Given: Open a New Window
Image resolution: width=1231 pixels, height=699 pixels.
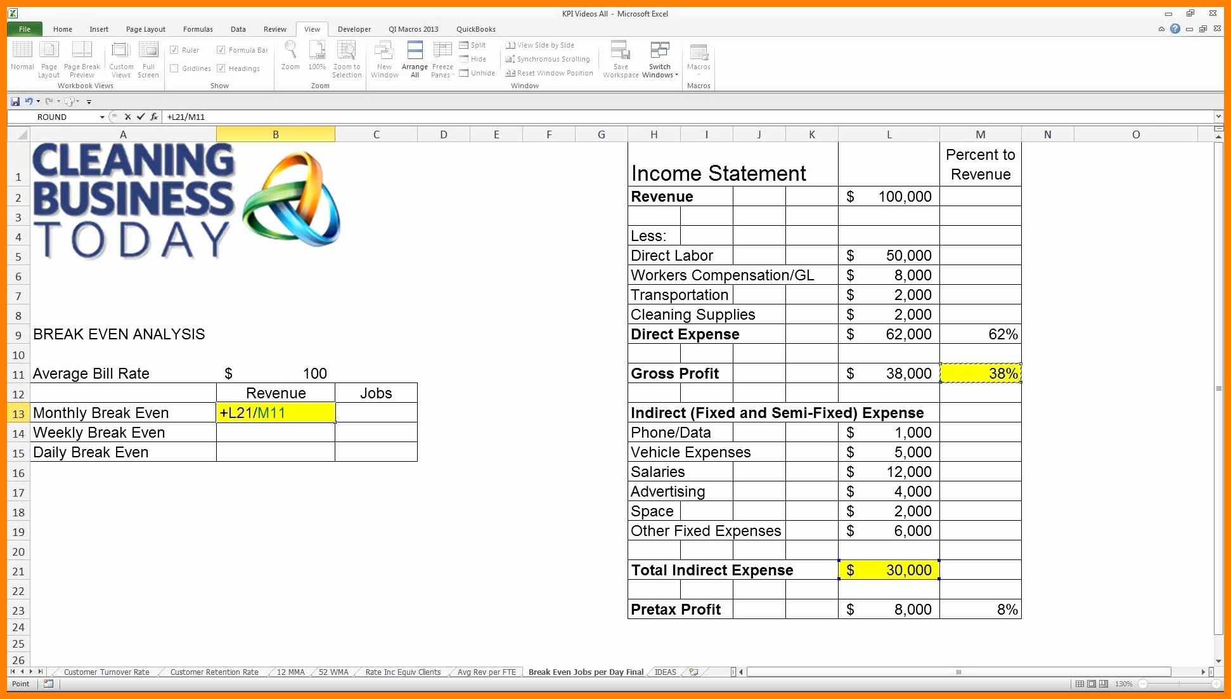Looking at the screenshot, I should coord(383,58).
